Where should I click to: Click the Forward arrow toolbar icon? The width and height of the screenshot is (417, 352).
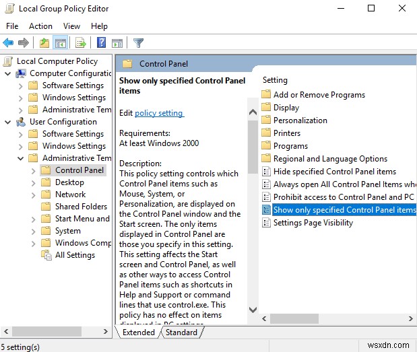click(24, 42)
